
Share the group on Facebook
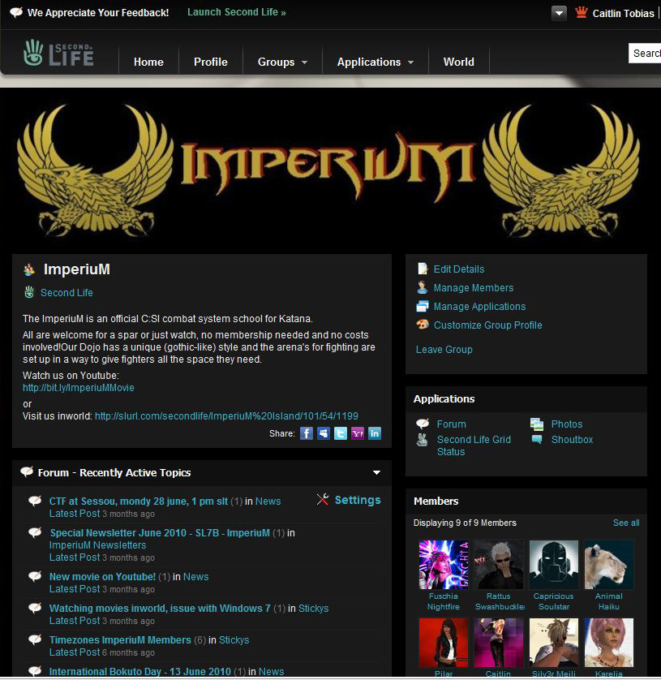[307, 433]
